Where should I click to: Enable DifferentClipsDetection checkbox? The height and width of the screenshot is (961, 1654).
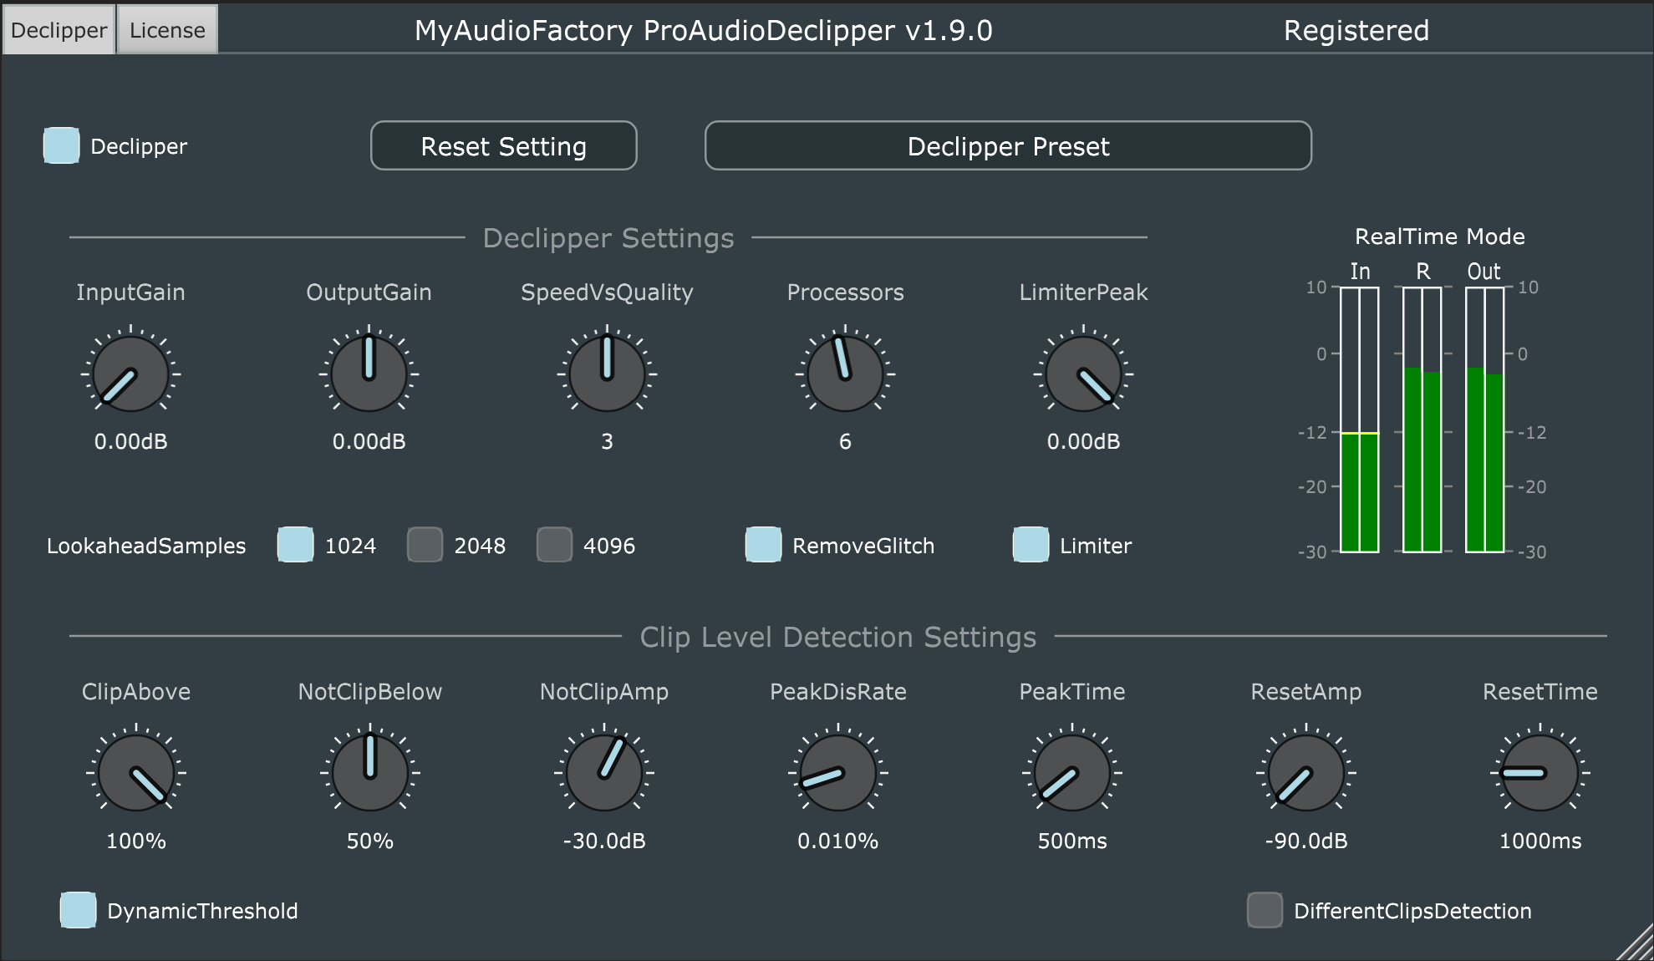pyautogui.click(x=1265, y=910)
